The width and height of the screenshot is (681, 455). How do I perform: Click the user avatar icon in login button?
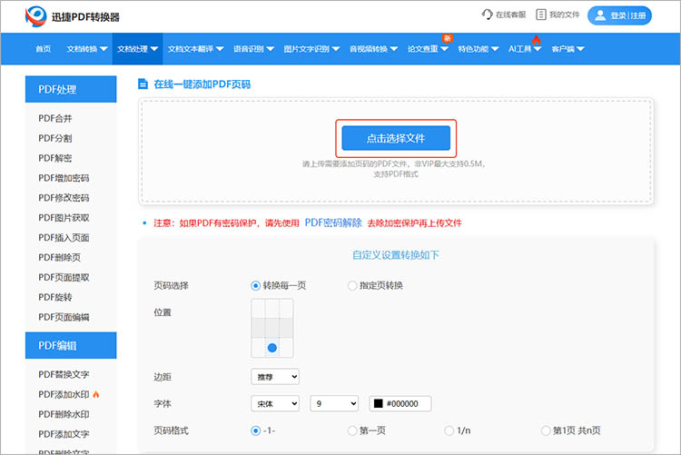600,15
